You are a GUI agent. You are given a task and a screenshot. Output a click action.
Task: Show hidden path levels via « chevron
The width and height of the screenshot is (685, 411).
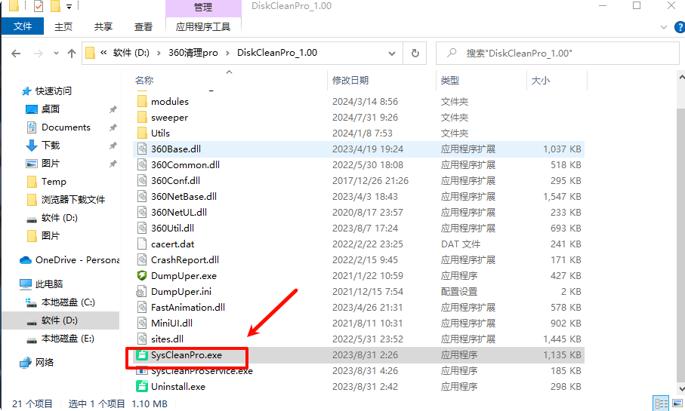103,53
